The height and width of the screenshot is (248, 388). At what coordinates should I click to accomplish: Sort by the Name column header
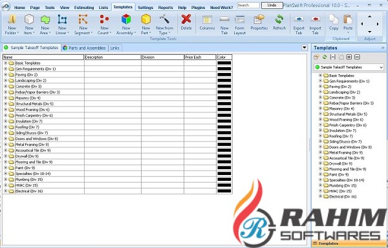point(43,57)
